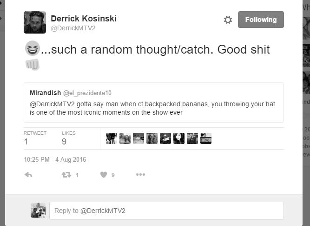Click your own avatar beside reply box
The image size is (310, 226).
click(38, 210)
